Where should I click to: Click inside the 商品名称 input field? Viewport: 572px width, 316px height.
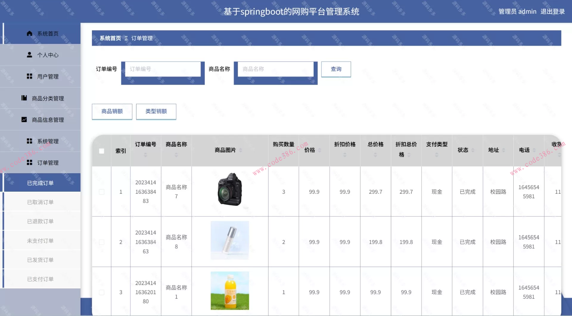coord(275,69)
